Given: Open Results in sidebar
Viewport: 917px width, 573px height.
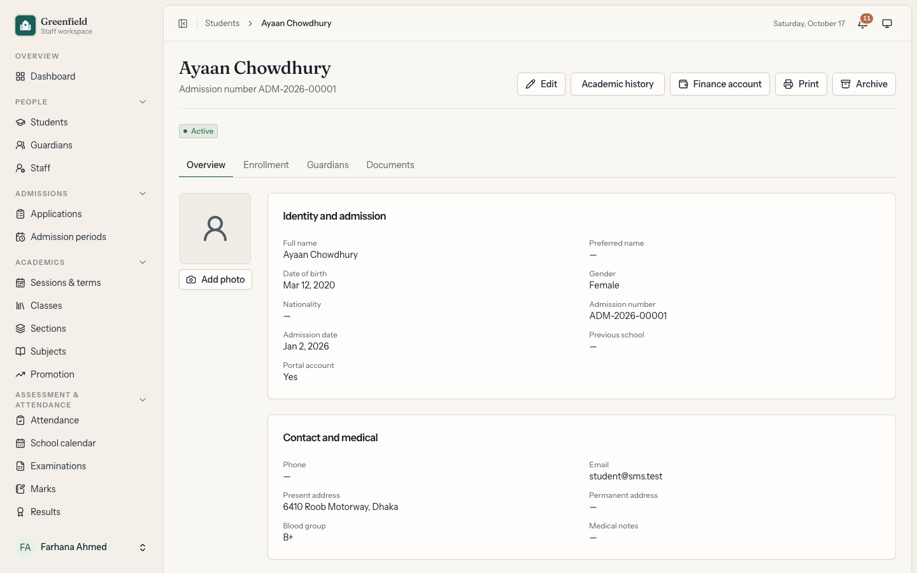Looking at the screenshot, I should tap(82, 512).
